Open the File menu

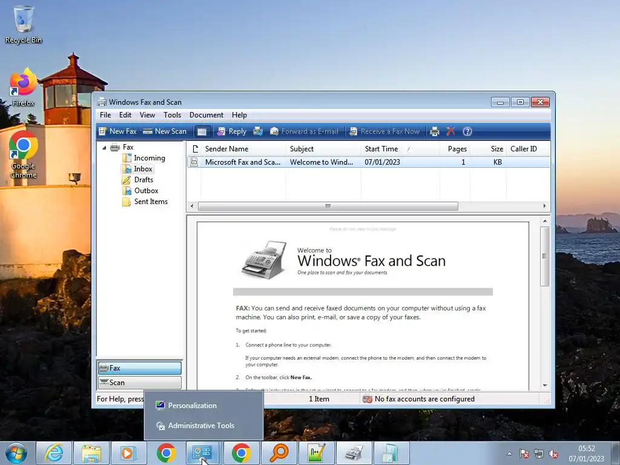coord(105,115)
